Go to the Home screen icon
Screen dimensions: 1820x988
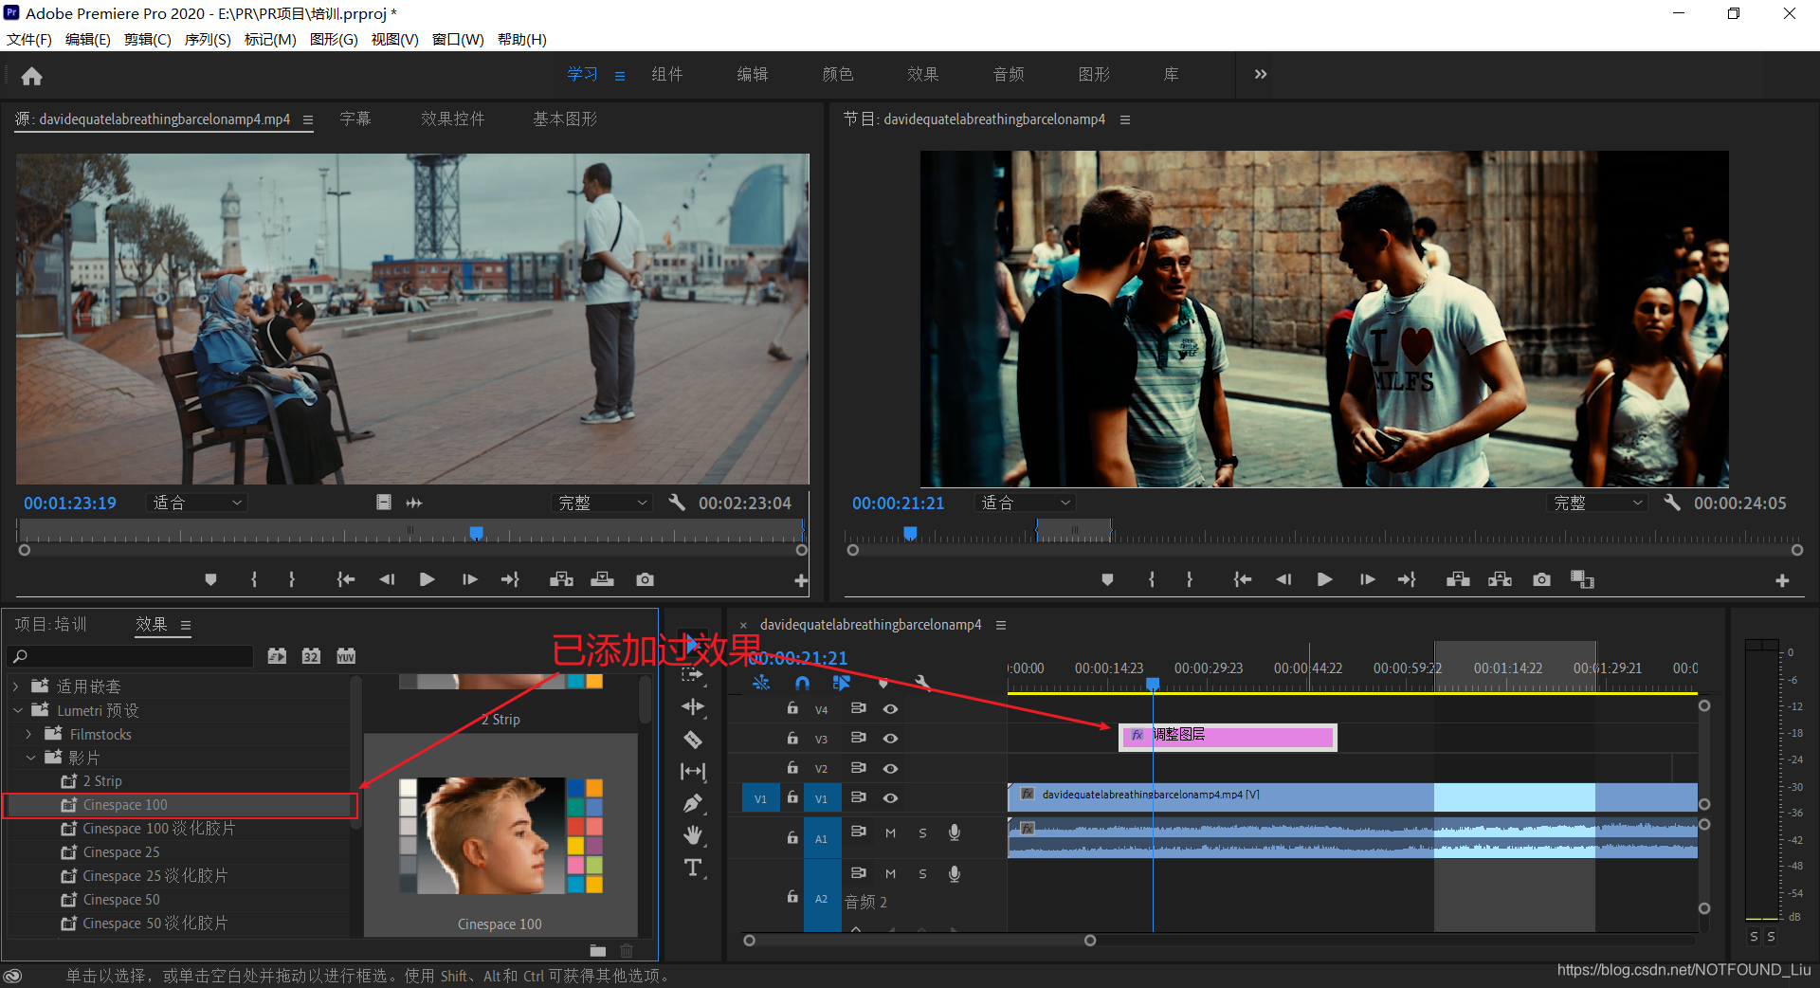[31, 76]
